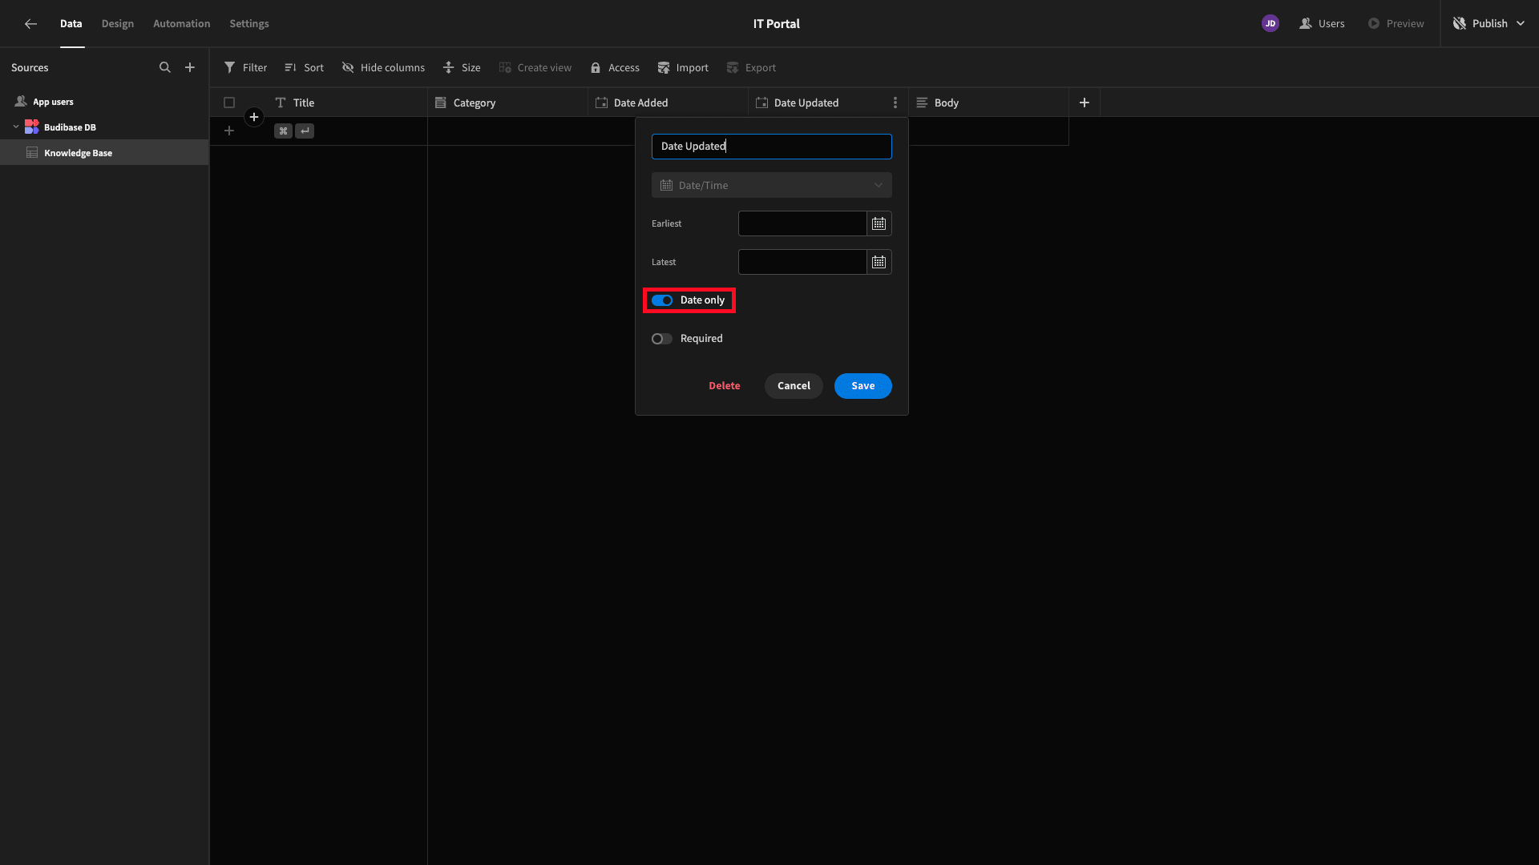Click the small plus icon in the first row
The height and width of the screenshot is (865, 1539).
click(x=229, y=131)
